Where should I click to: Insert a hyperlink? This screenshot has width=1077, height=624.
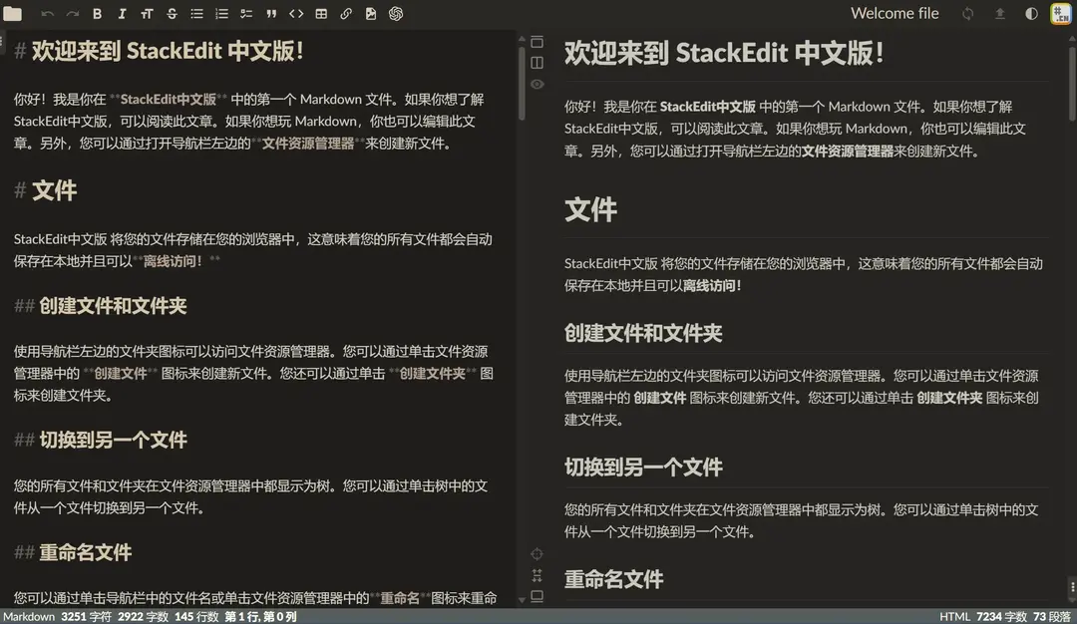tap(346, 13)
